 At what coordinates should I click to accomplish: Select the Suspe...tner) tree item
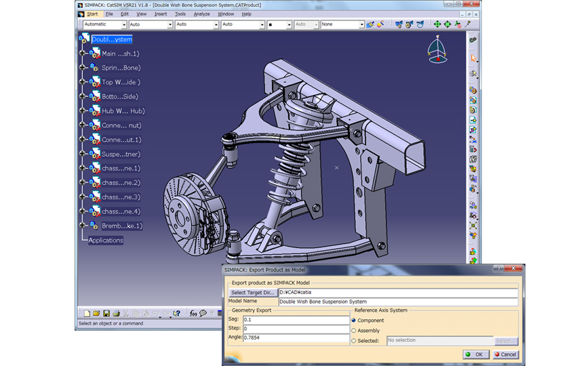[121, 154]
